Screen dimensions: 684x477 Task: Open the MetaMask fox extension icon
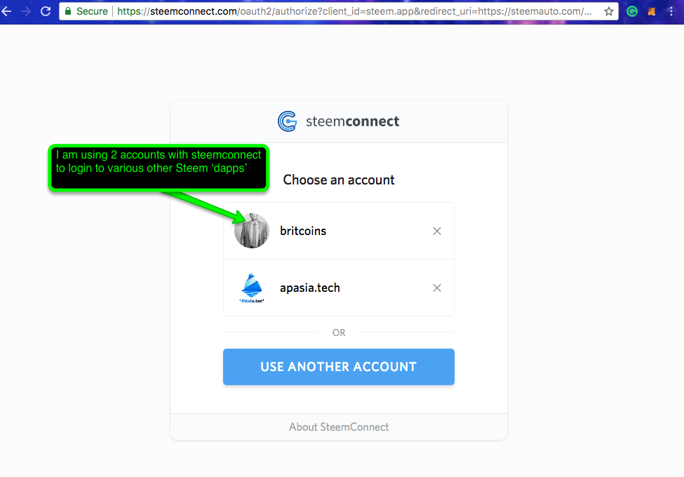(651, 11)
